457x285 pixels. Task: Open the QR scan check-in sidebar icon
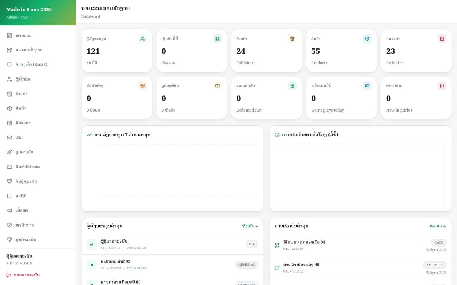pos(10,50)
